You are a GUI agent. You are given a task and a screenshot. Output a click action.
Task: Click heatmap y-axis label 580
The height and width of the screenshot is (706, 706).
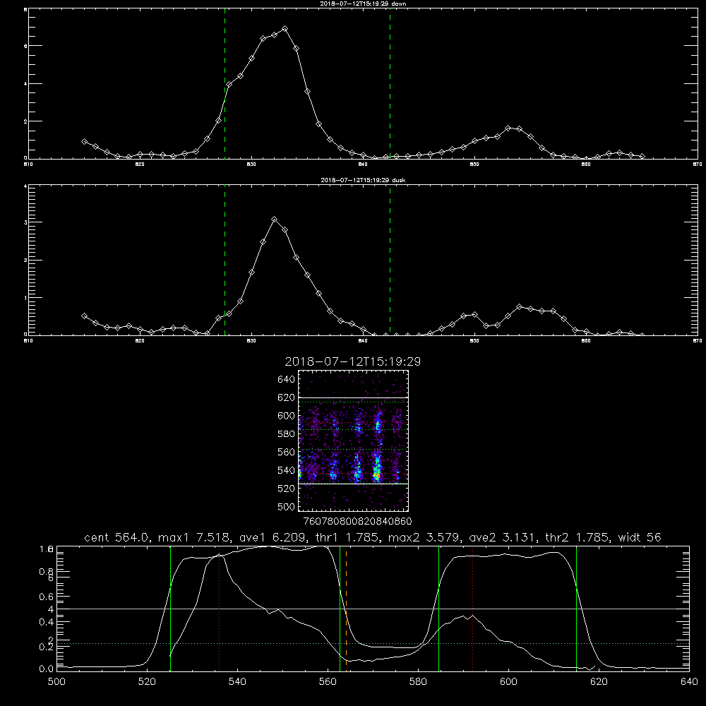pyautogui.click(x=286, y=434)
